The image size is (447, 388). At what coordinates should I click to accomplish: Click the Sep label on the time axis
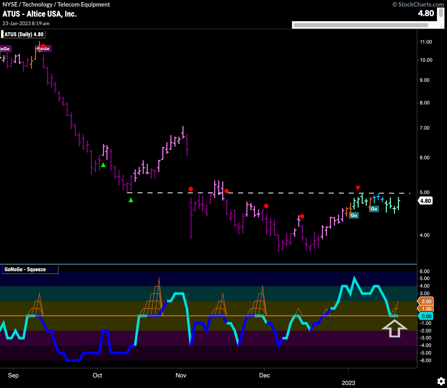13,375
